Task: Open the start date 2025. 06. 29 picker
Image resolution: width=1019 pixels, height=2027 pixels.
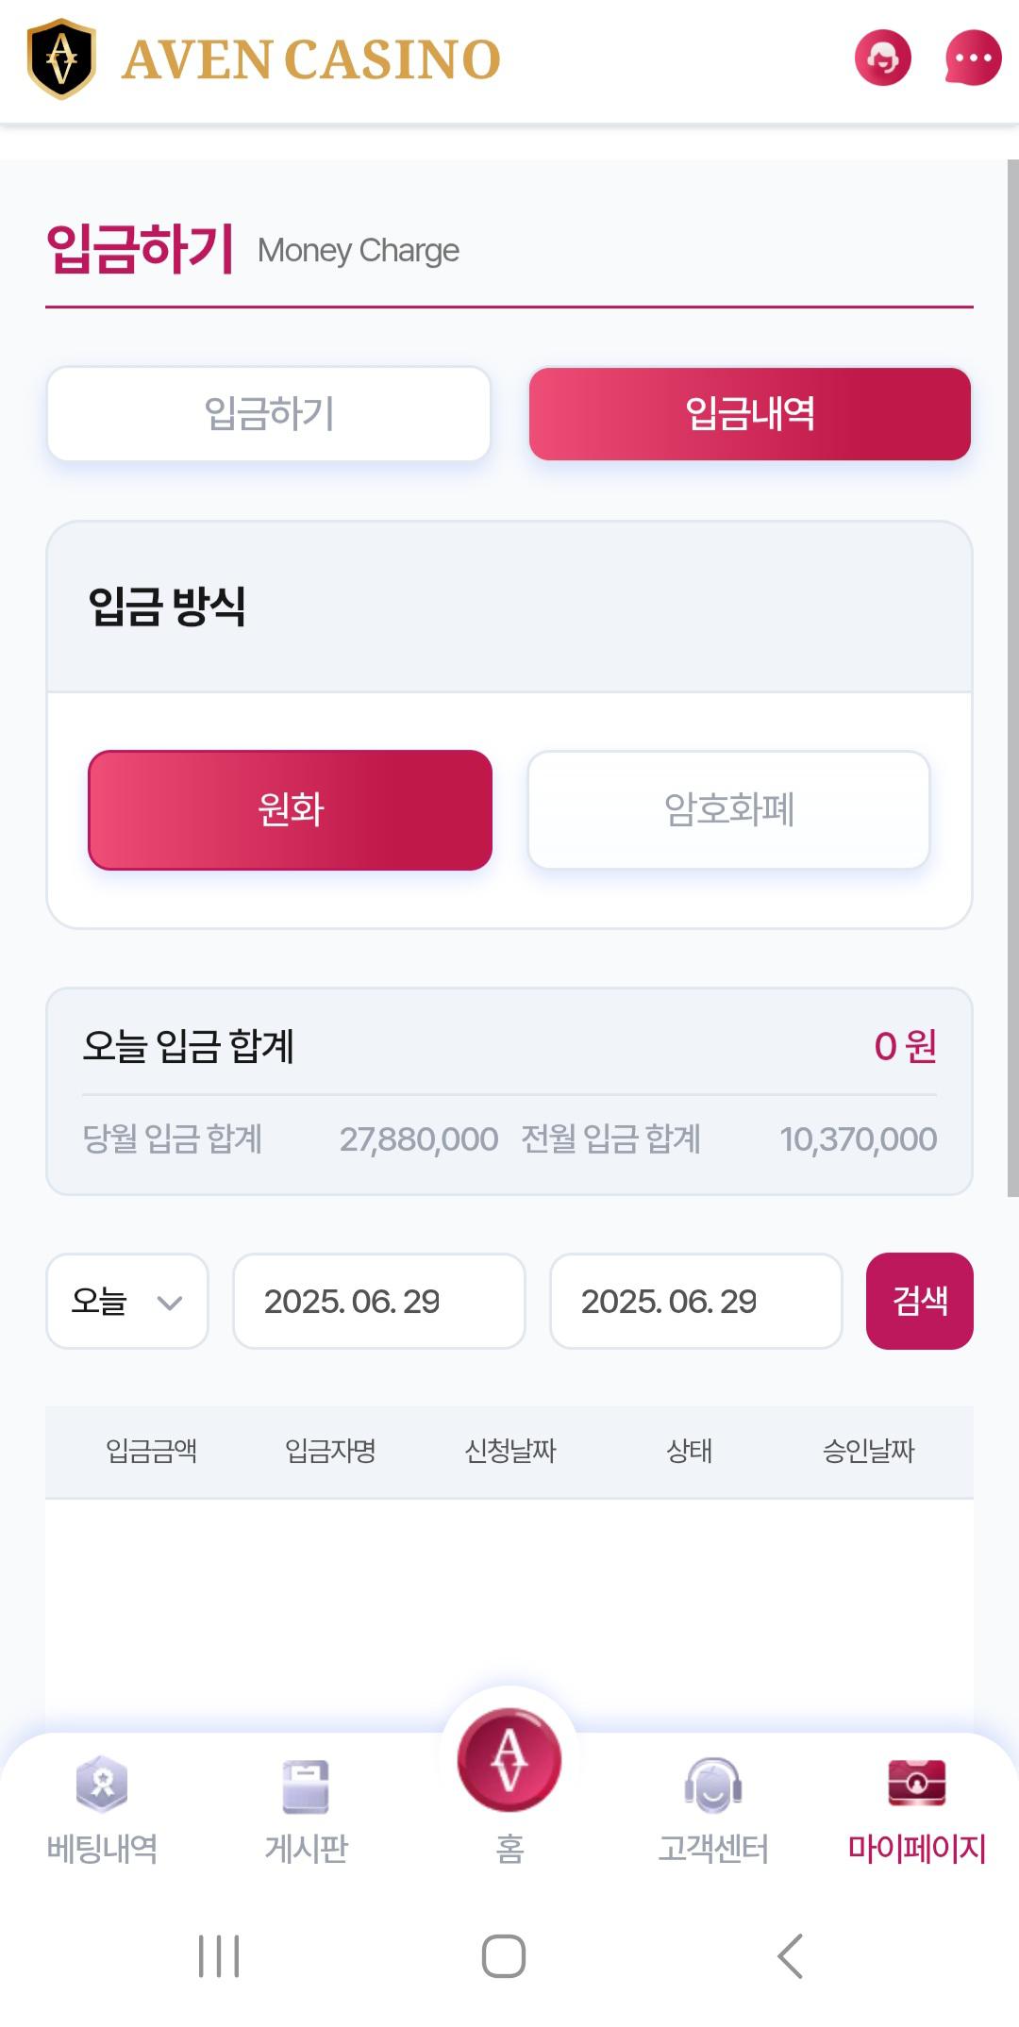Action: pos(379,1302)
